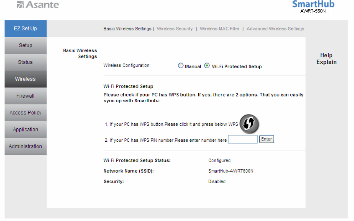Open the Application sidebar menu
Screen dimensions: 354x221
pos(25,129)
